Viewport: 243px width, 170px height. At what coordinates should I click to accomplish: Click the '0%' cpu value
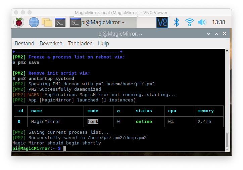(171, 121)
